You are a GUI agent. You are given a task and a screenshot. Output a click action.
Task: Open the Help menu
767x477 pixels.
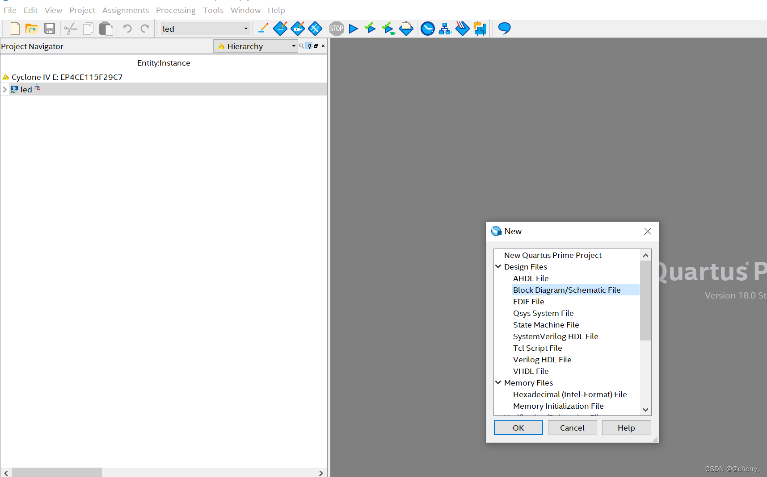276,10
